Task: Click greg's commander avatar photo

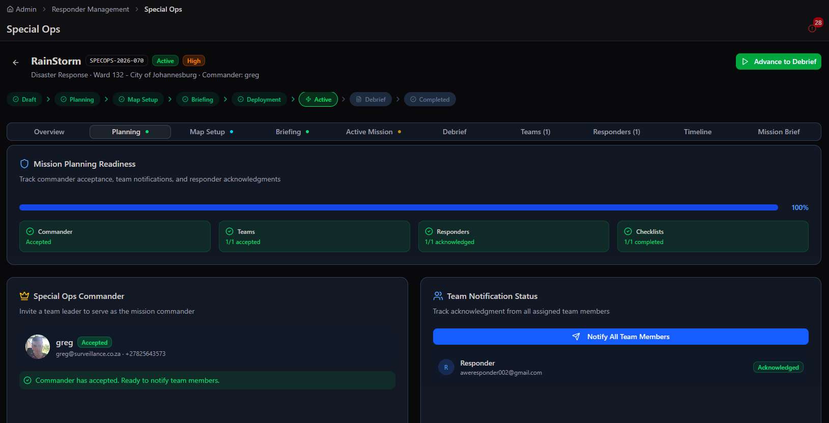Action: [x=38, y=347]
